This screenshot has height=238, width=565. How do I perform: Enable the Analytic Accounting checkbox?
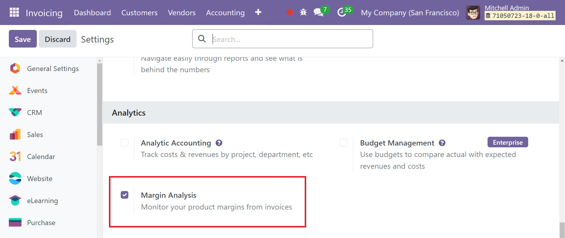125,143
